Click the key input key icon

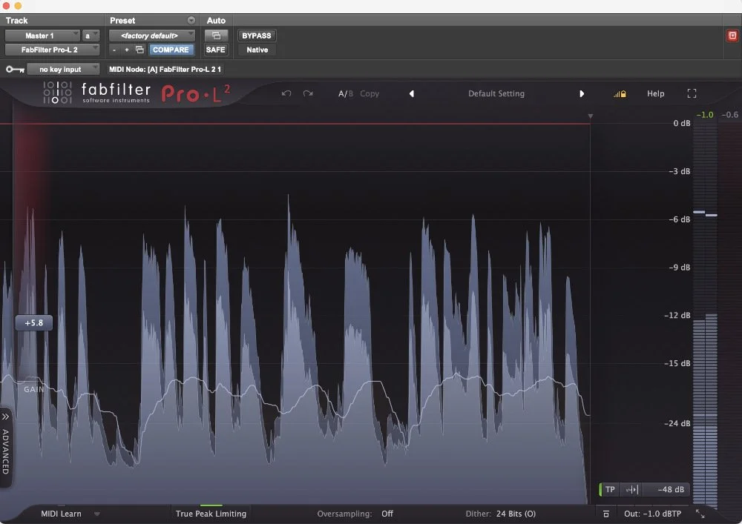coord(15,70)
